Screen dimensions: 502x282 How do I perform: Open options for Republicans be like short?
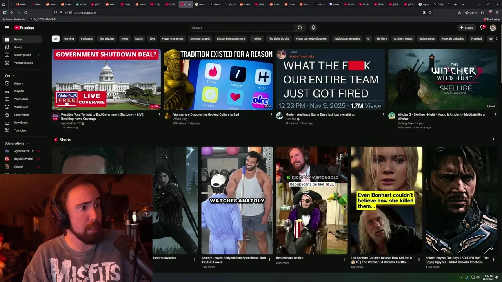344,259
